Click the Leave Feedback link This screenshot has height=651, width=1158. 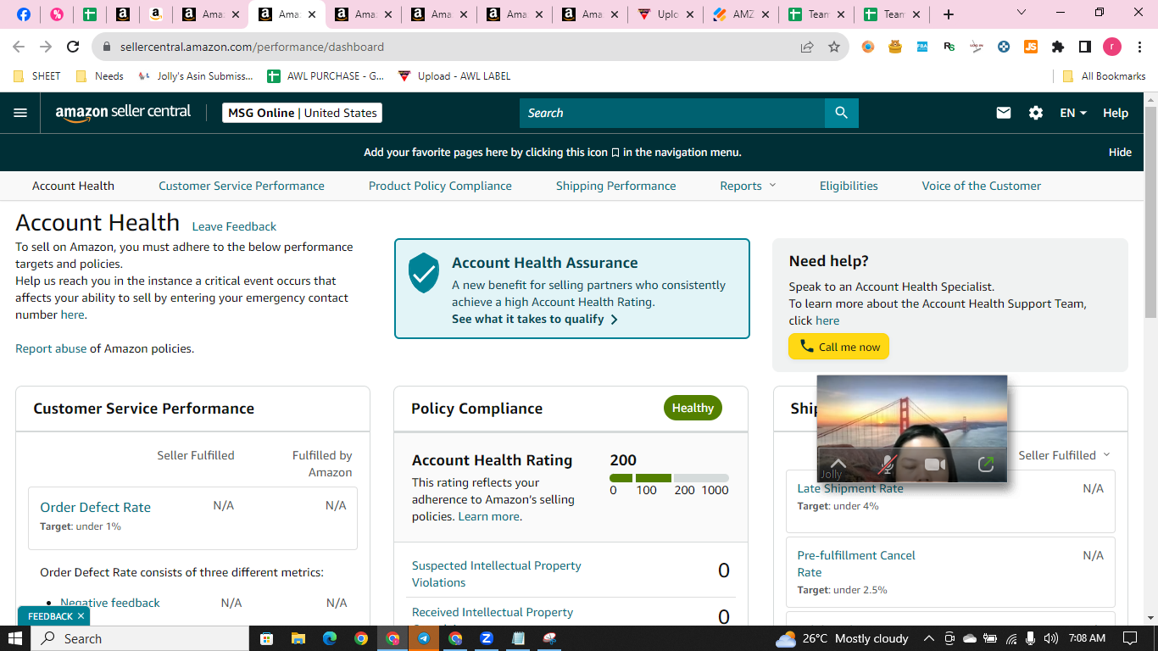click(x=234, y=226)
